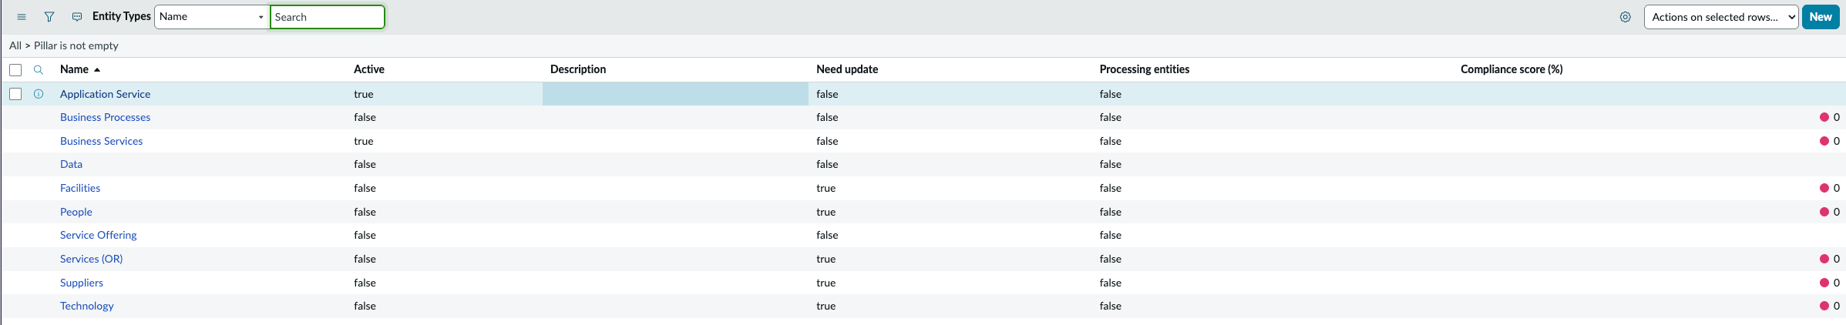
Task: Open the Services (OR) record
Action: click(92, 259)
